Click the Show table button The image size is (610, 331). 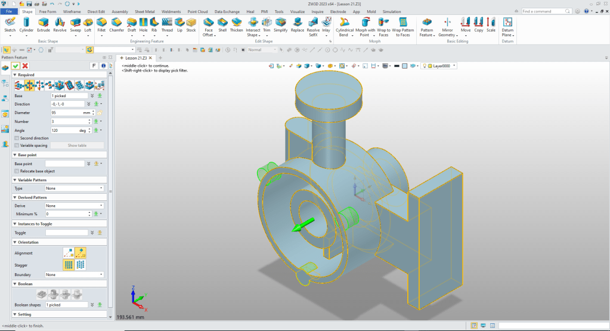tap(77, 145)
